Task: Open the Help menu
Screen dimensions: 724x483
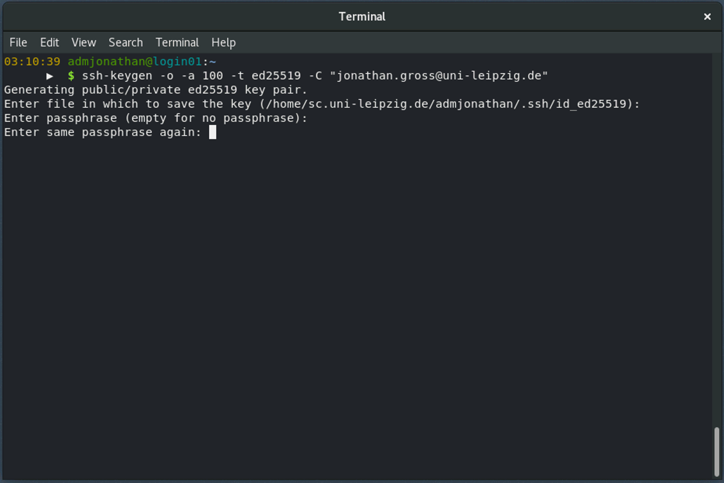Action: tap(224, 42)
